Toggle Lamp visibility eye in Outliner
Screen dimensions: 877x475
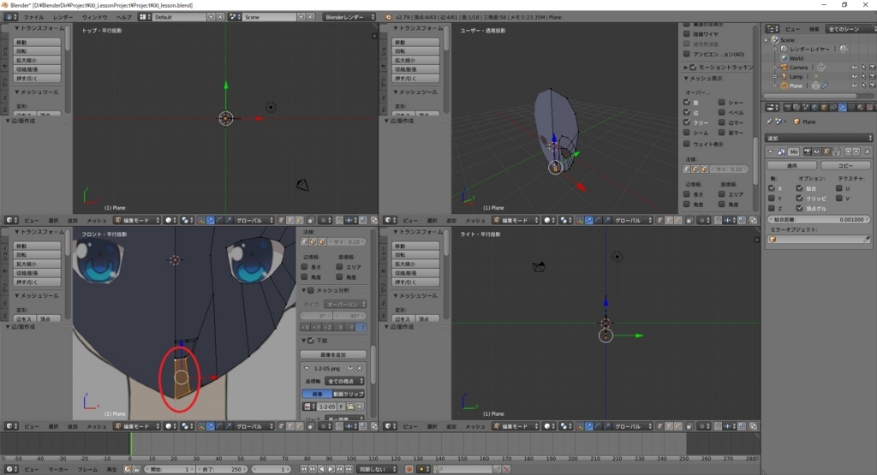[x=854, y=76]
